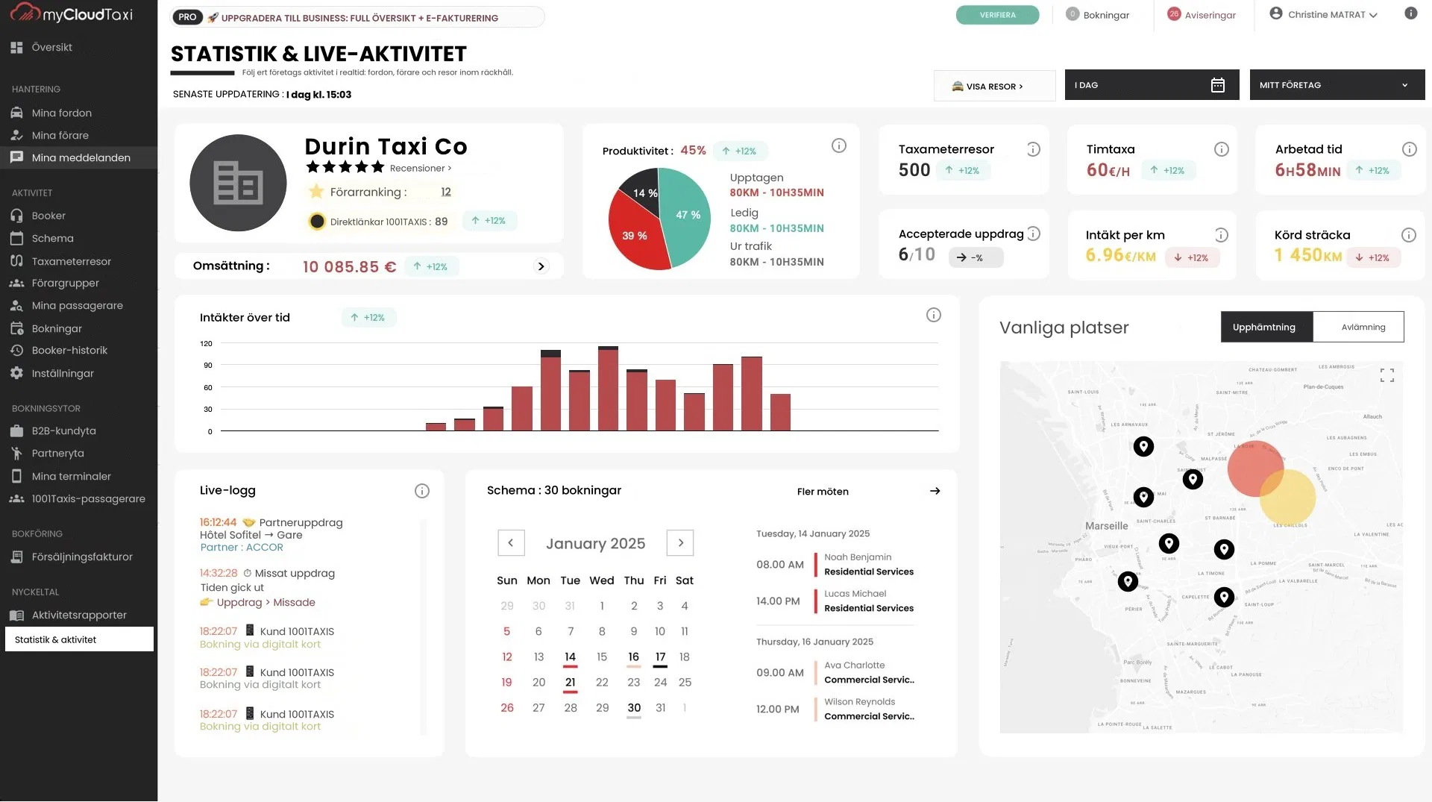Open Aviseringar notifications badge
The height and width of the screenshot is (802, 1432).
pyautogui.click(x=1174, y=14)
